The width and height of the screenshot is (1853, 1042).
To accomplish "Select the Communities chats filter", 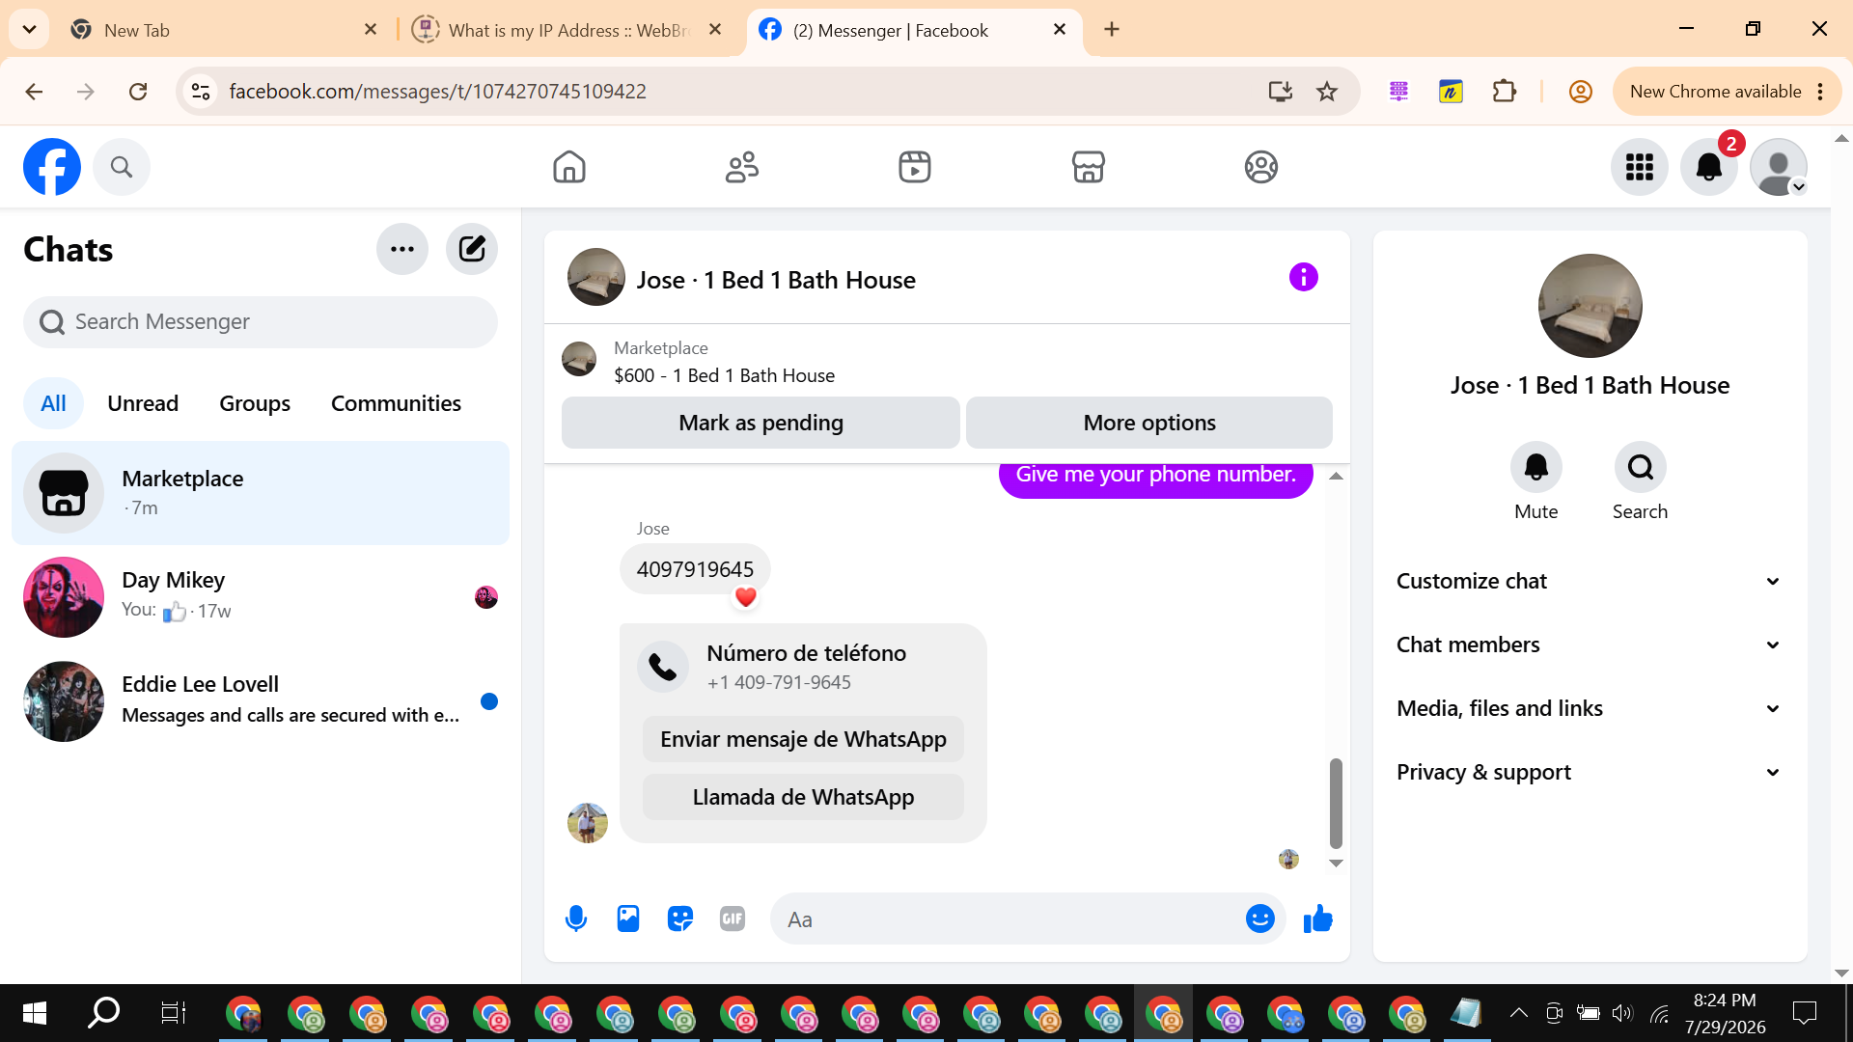I will (396, 403).
